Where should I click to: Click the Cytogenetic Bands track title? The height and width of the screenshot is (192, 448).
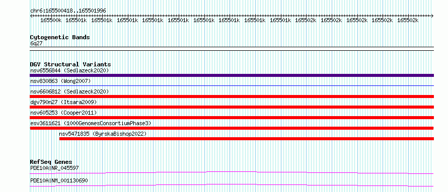[60, 37]
